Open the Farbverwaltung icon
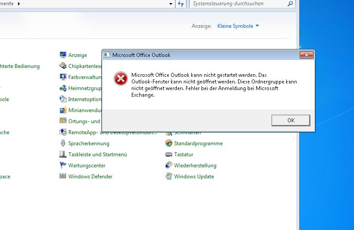 [x=63, y=77]
